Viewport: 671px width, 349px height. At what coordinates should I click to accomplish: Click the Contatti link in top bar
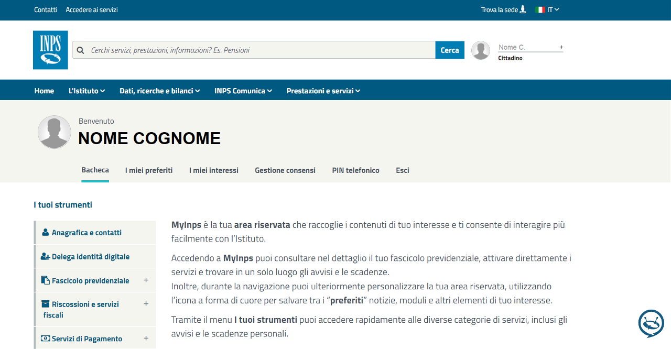[x=46, y=9]
